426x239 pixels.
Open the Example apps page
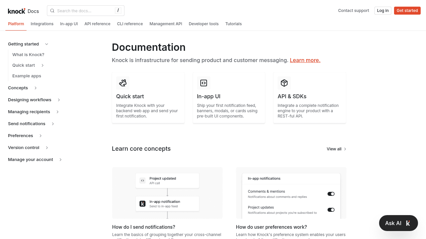[27, 76]
